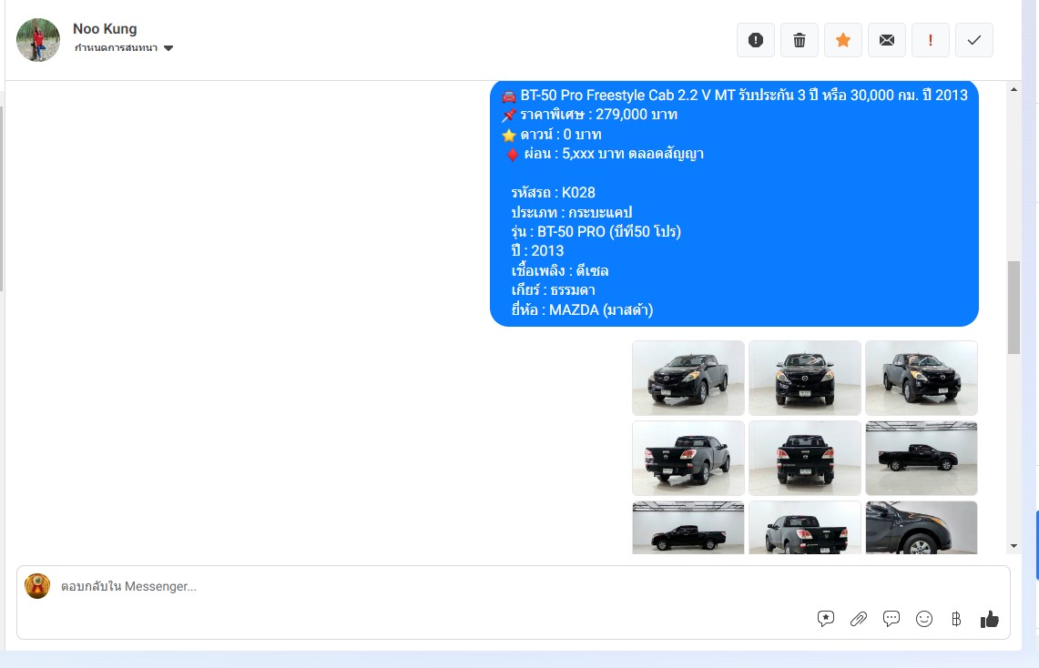The width and height of the screenshot is (1039, 668).
Task: Select the BT-50 Pro Freestyle Cab title line
Action: click(735, 96)
